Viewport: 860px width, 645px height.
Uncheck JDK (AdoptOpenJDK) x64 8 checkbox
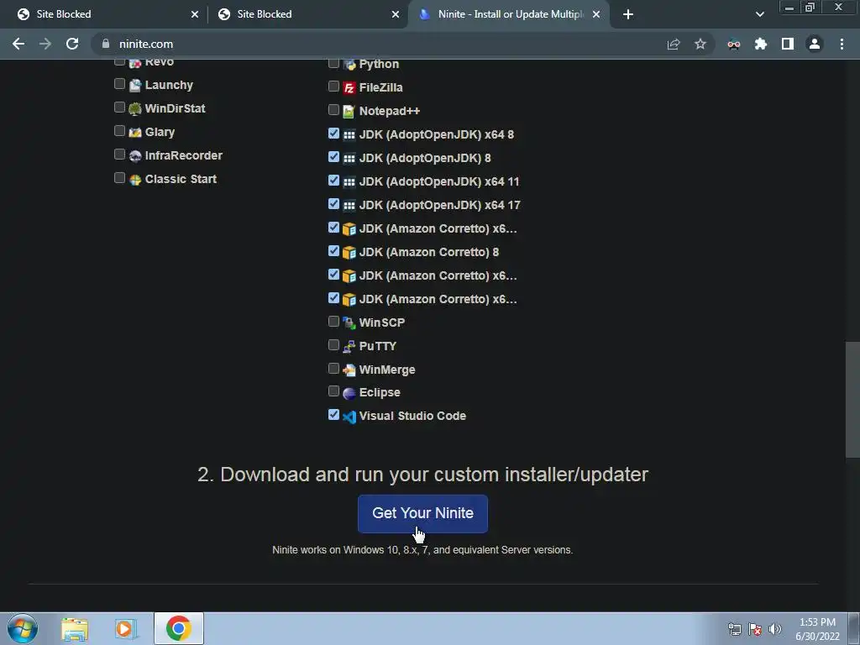point(333,134)
